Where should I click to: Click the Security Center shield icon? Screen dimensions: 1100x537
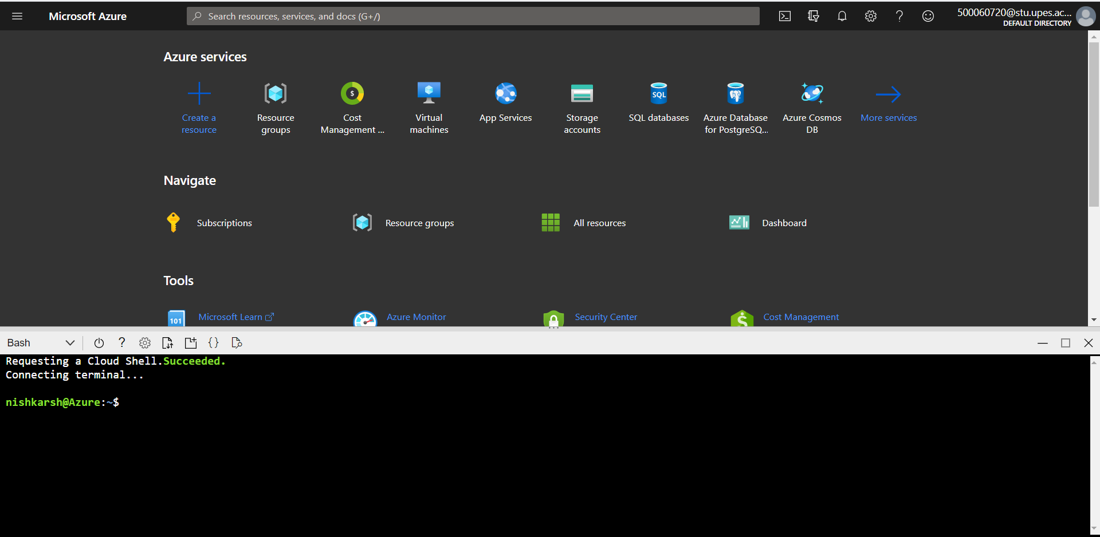[553, 318]
